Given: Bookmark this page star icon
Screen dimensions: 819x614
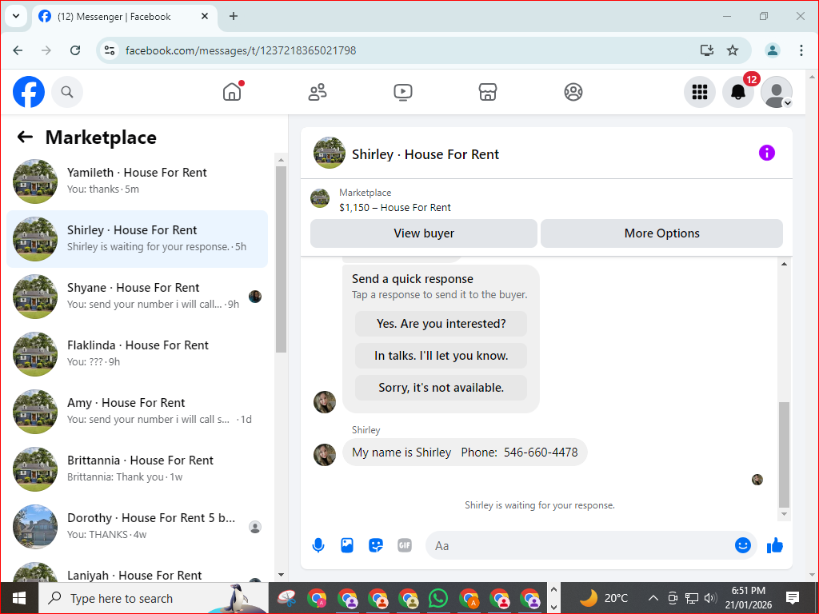Looking at the screenshot, I should (x=733, y=50).
